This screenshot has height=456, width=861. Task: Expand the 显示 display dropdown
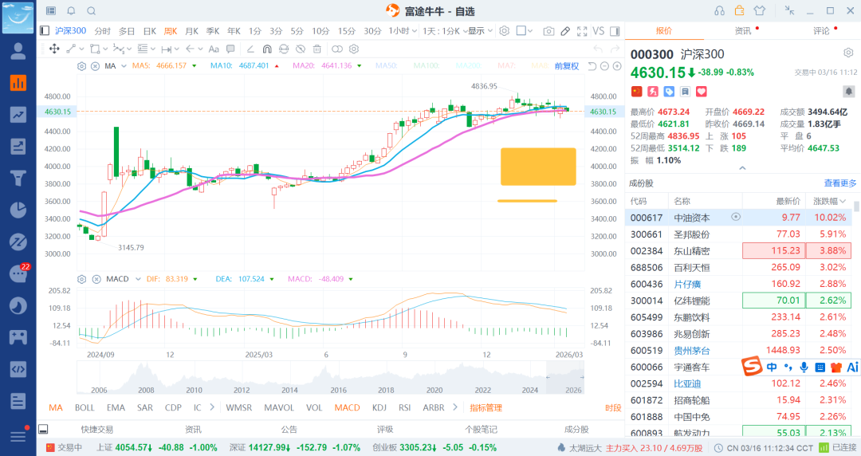pos(479,31)
